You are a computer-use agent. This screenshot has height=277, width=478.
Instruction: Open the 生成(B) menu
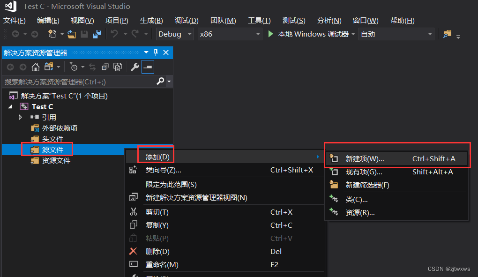click(151, 21)
